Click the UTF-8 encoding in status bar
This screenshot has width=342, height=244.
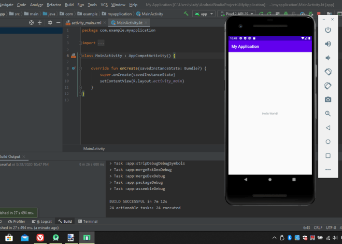point(331,227)
